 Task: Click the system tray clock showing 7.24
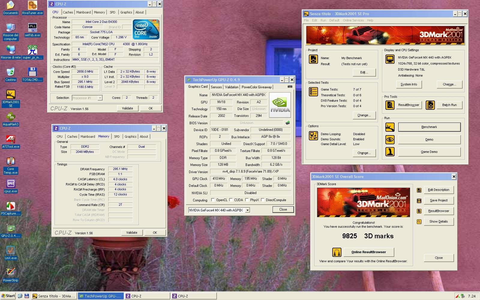click(472, 296)
